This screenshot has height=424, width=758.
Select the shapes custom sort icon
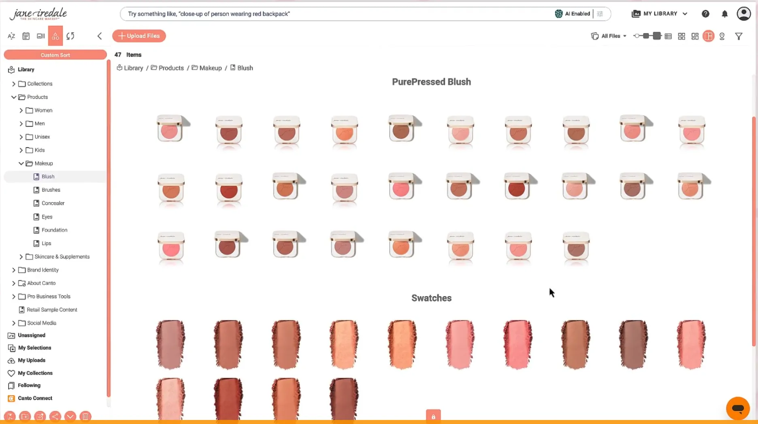tap(55, 36)
